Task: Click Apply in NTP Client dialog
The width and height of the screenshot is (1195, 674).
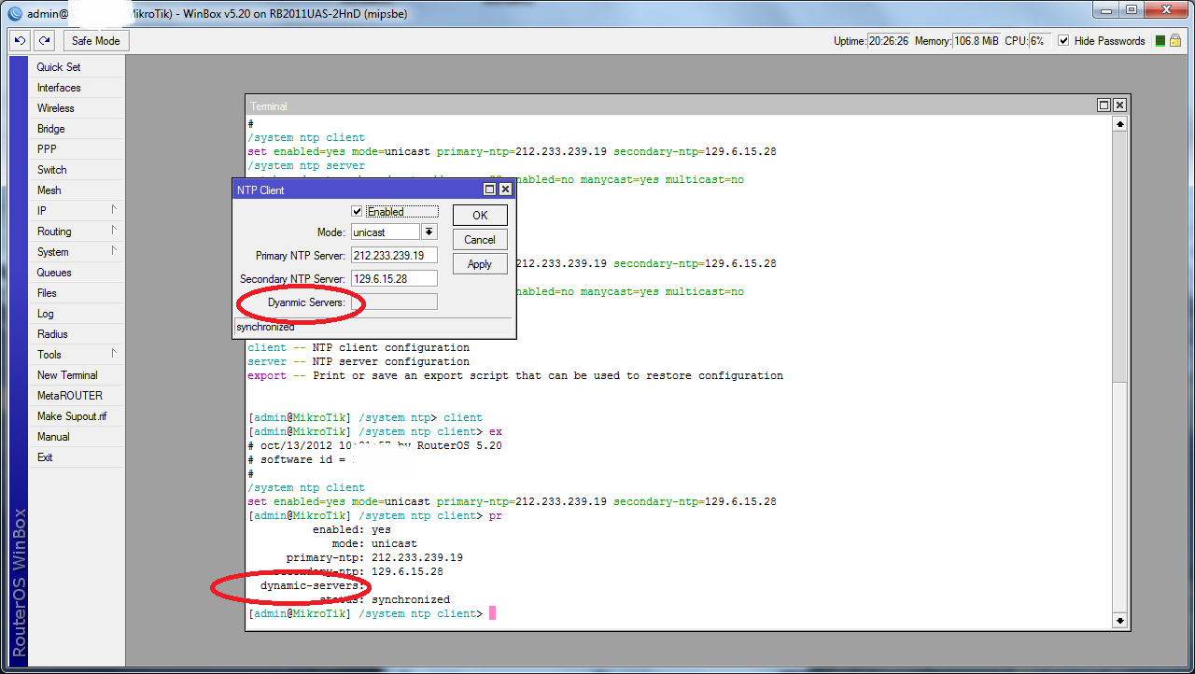Action: coord(480,264)
